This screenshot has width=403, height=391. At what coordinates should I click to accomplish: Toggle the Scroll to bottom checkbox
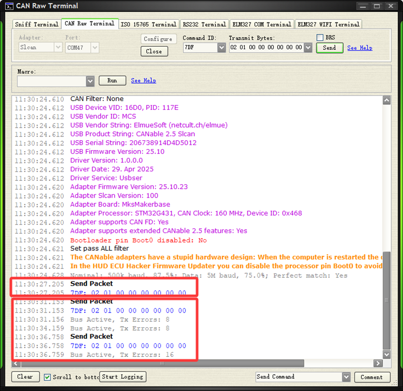48,377
